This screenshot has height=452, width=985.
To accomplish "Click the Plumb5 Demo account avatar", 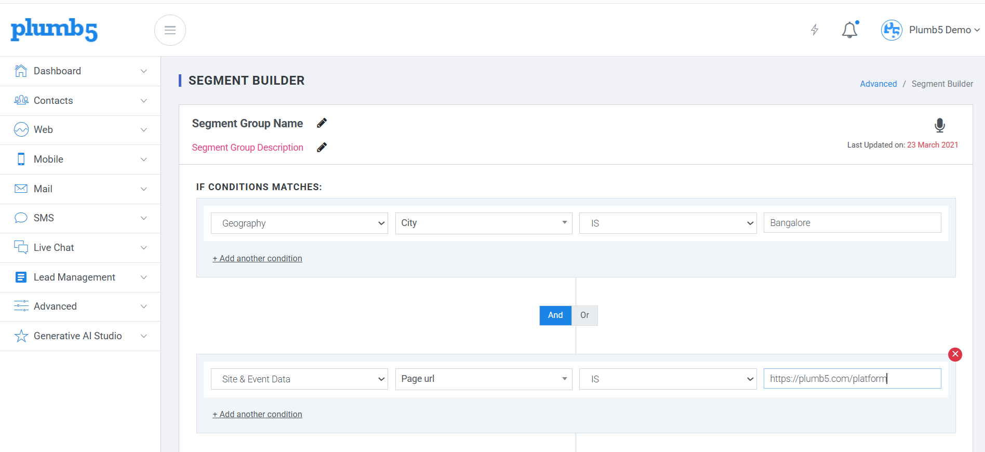I will pos(891,30).
